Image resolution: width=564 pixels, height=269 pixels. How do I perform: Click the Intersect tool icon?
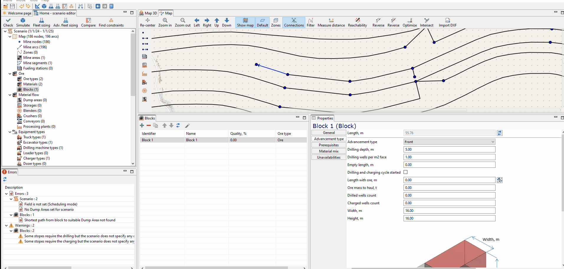click(427, 20)
